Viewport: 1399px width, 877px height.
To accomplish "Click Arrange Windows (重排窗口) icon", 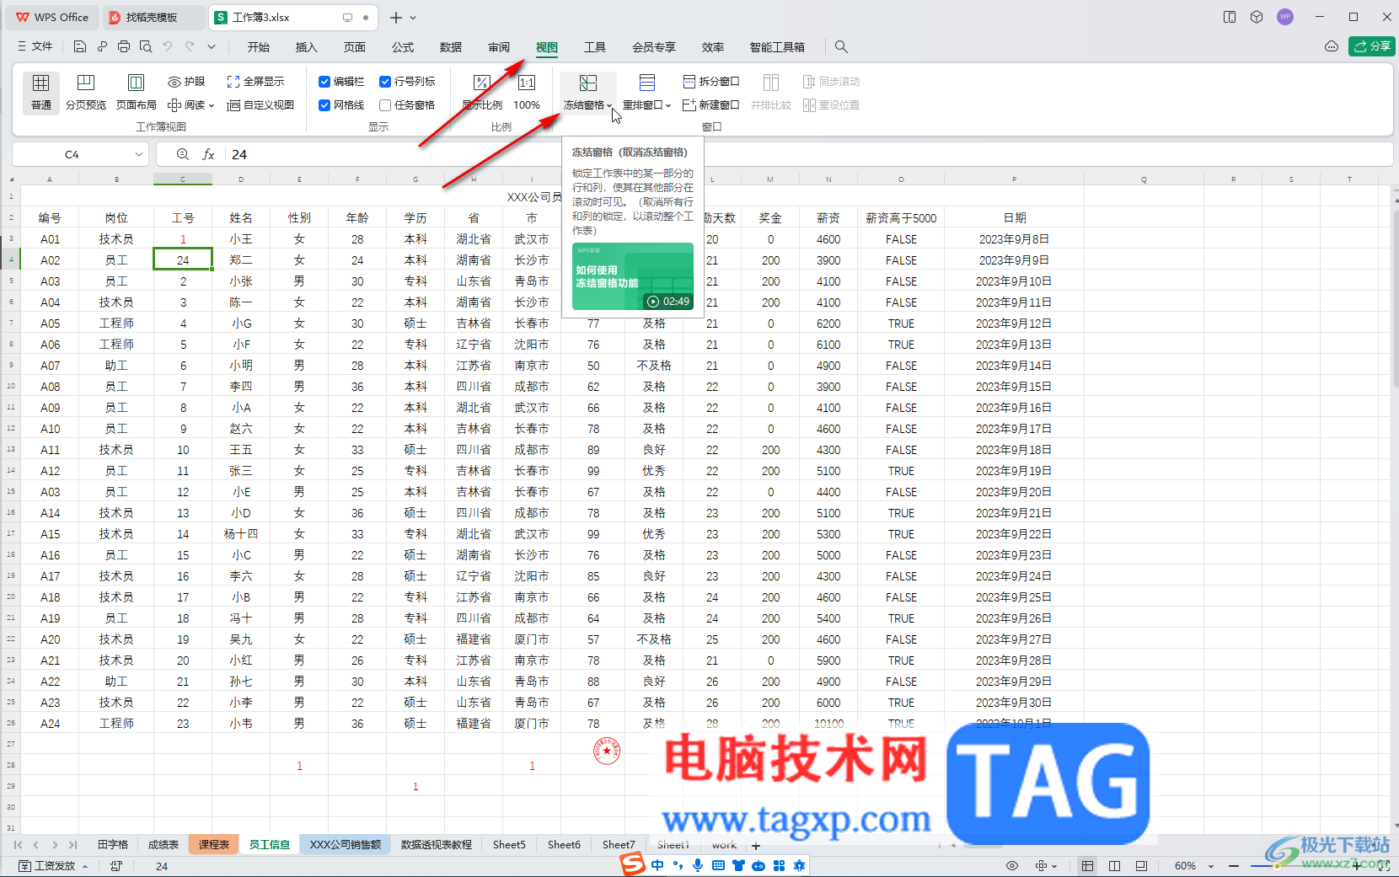I will point(647,83).
